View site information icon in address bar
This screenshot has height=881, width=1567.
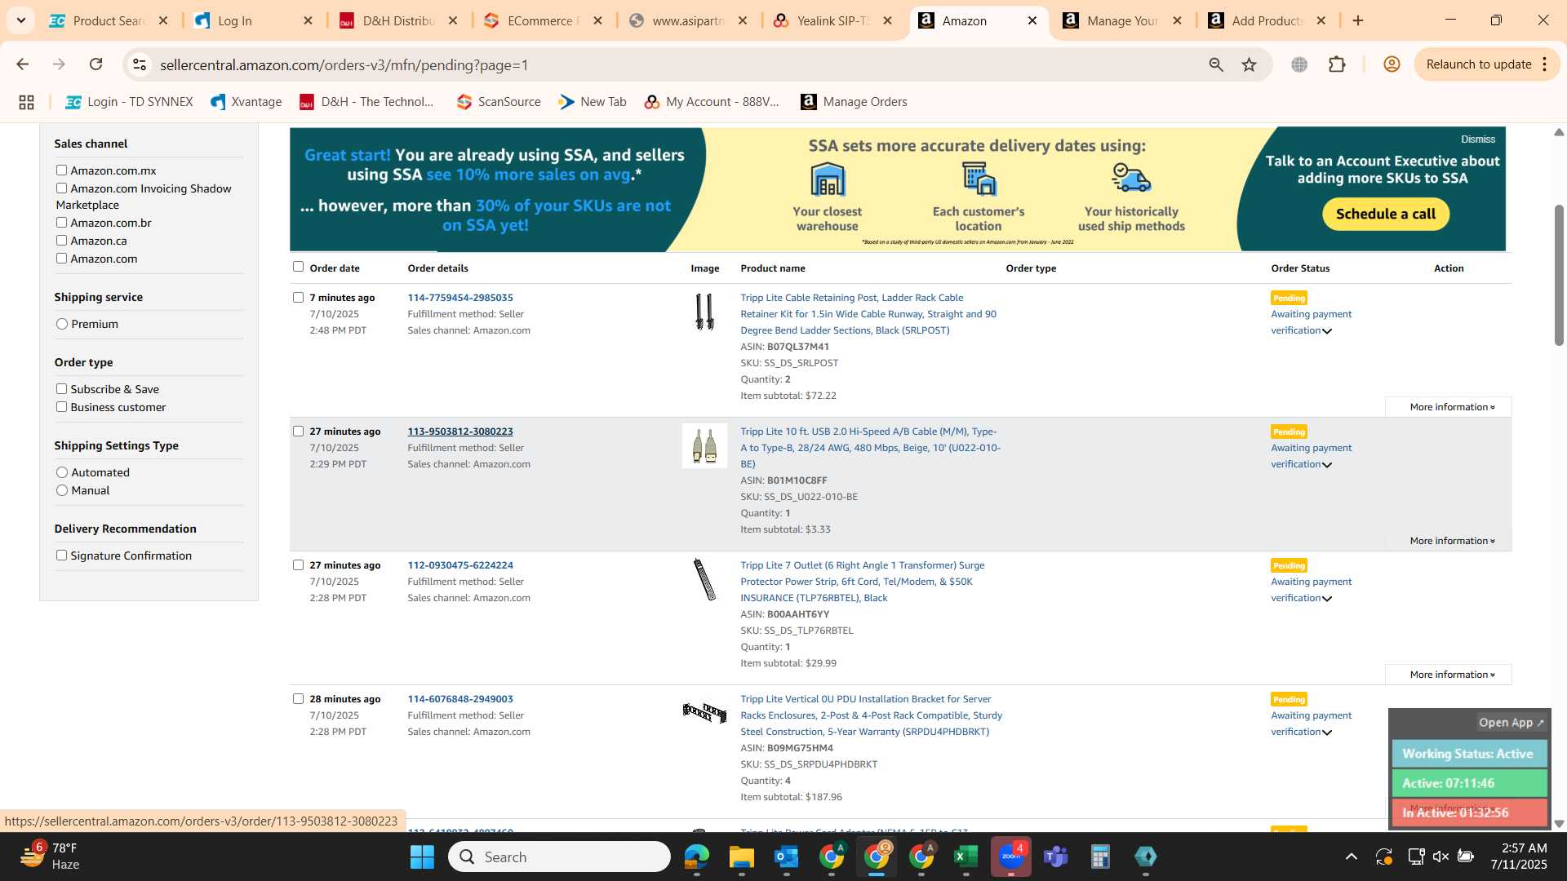pyautogui.click(x=140, y=64)
